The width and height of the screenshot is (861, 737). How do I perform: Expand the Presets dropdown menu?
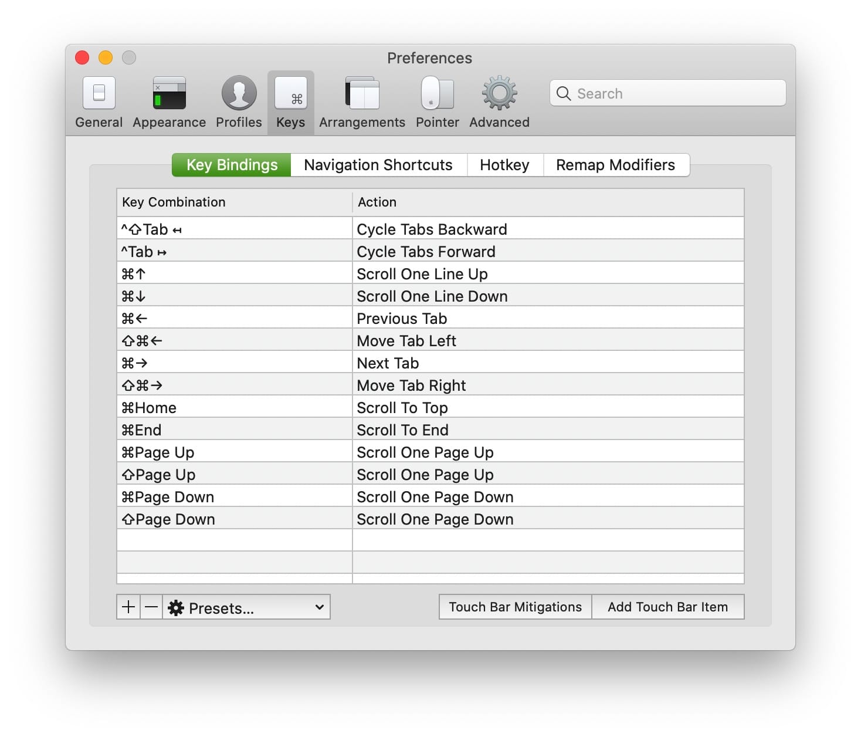click(x=246, y=607)
